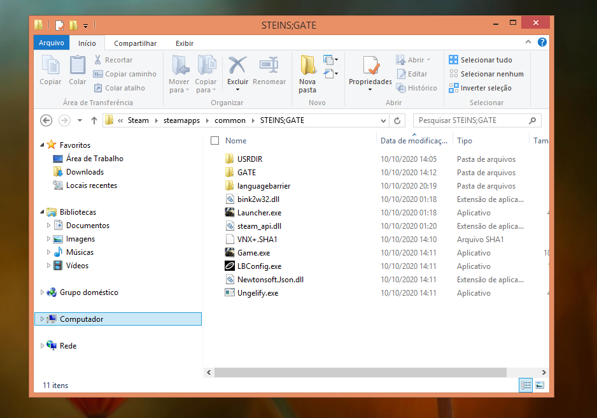
Task: Open the Fácil acesso dropdown icon
Action: pos(330,73)
